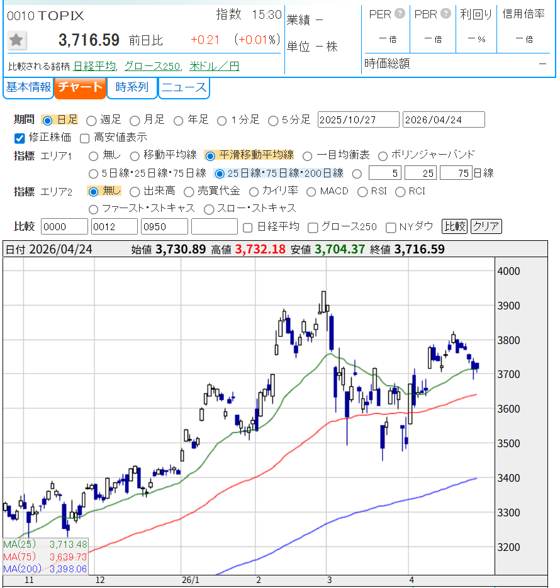Select RSI indicator radio
Image resolution: width=560 pixels, height=588 pixels.
point(362,192)
